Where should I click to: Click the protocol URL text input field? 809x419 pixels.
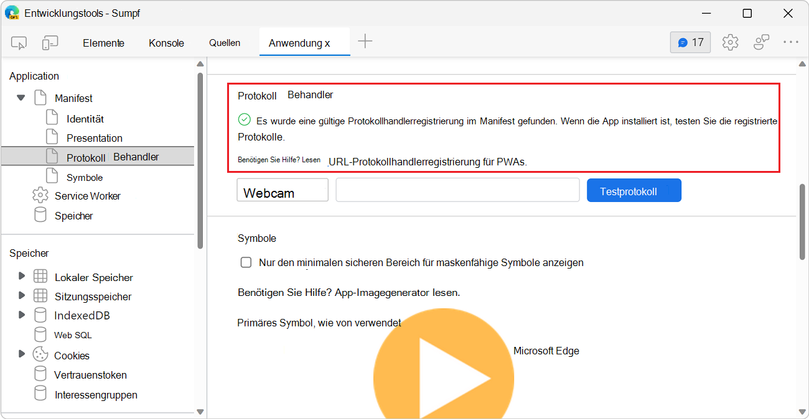tap(457, 190)
